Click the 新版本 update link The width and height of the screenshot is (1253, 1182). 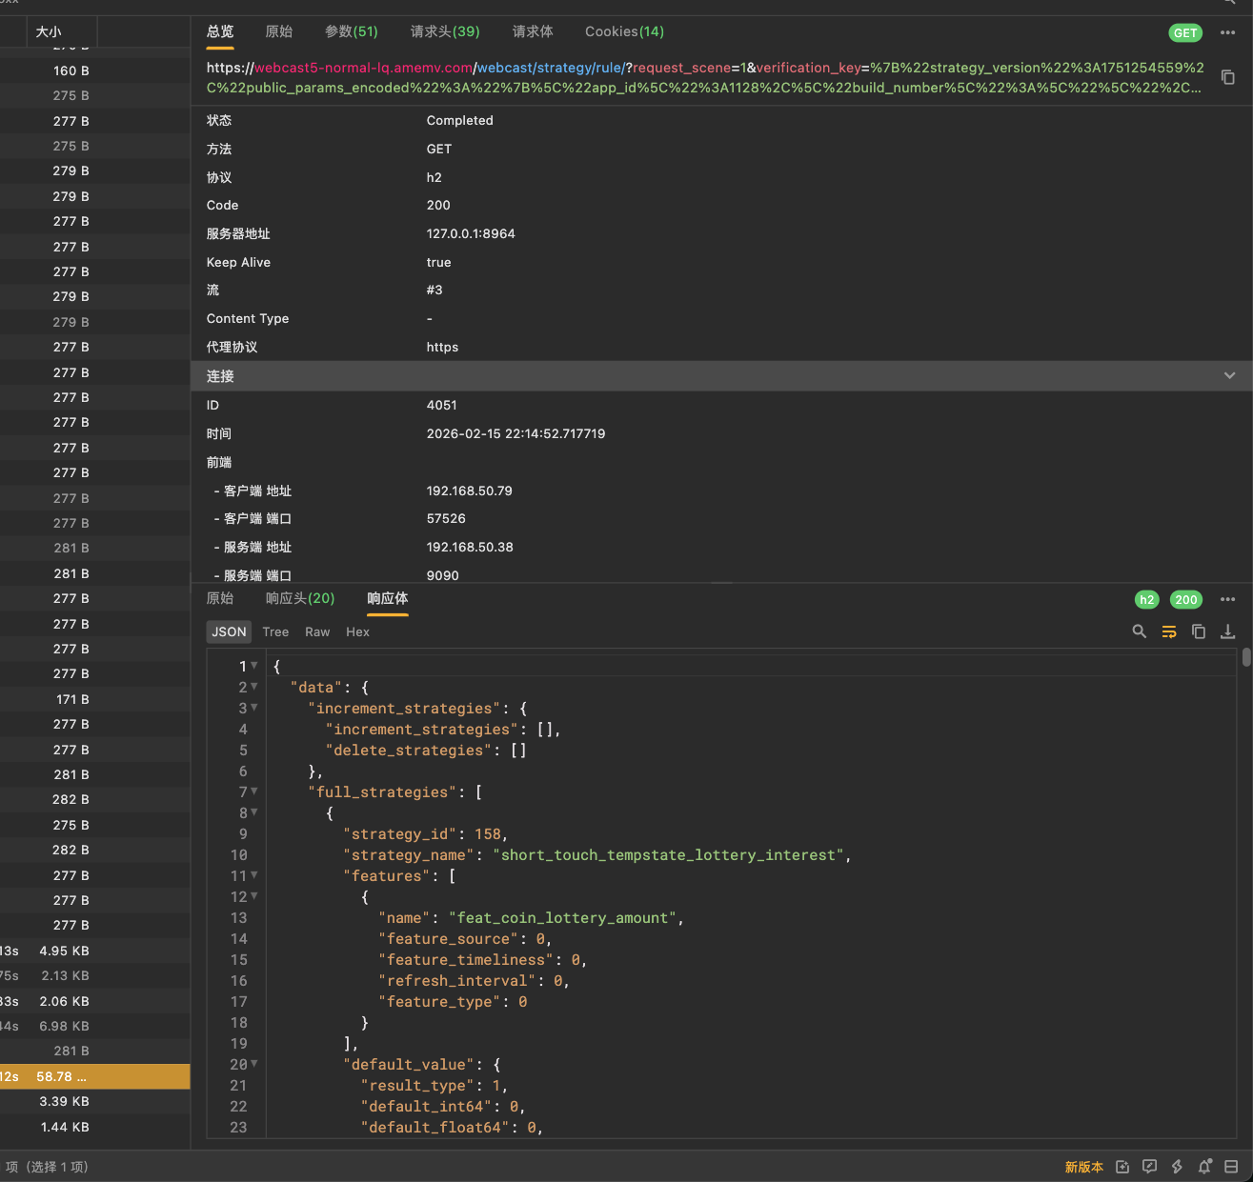[1083, 1167]
